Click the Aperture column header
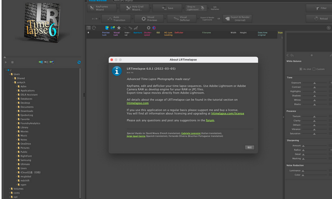Viewport: 332px width, 199px height. point(138,33)
